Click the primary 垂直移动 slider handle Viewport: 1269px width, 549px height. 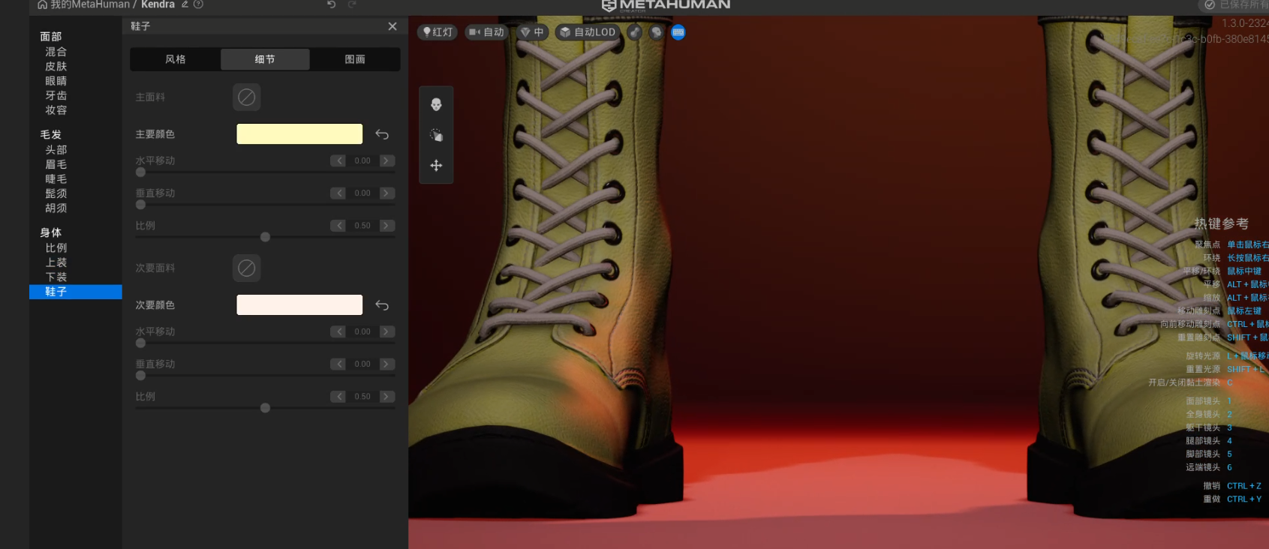[x=140, y=204]
